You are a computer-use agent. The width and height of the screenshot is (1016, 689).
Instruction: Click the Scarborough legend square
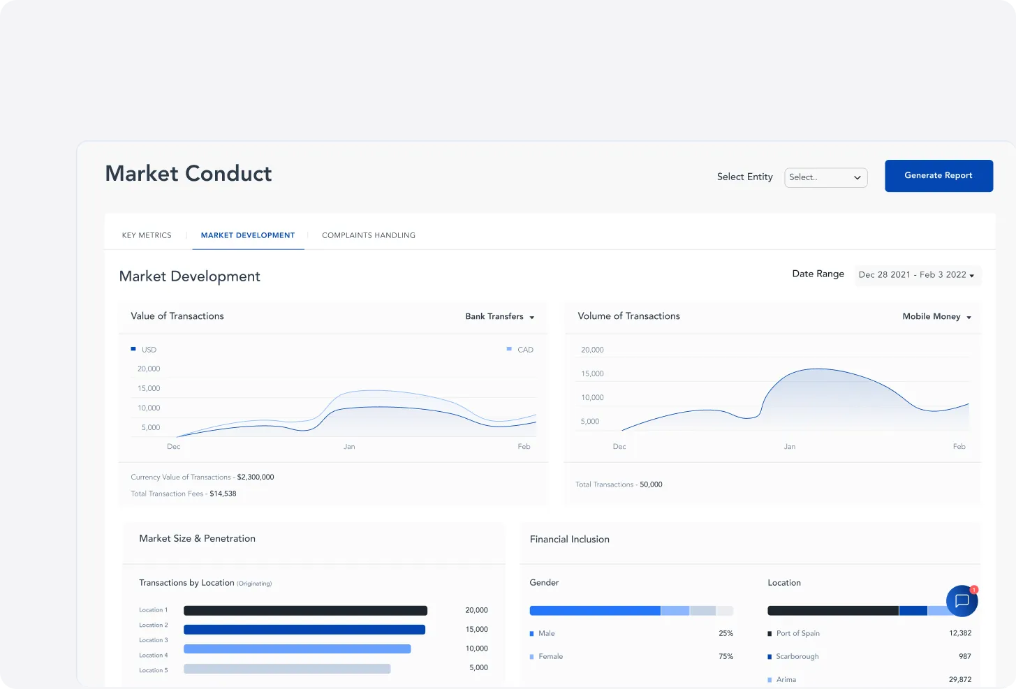pyautogui.click(x=770, y=657)
